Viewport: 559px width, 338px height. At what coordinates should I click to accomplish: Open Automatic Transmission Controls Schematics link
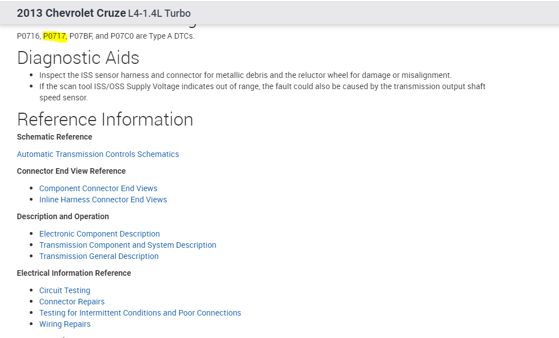coord(98,154)
